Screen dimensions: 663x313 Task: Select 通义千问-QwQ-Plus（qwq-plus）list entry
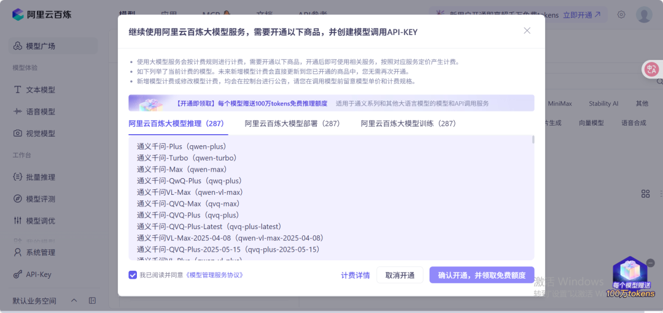[189, 181]
